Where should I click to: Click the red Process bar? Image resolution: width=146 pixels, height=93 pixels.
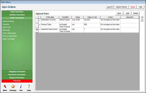tap(17, 81)
